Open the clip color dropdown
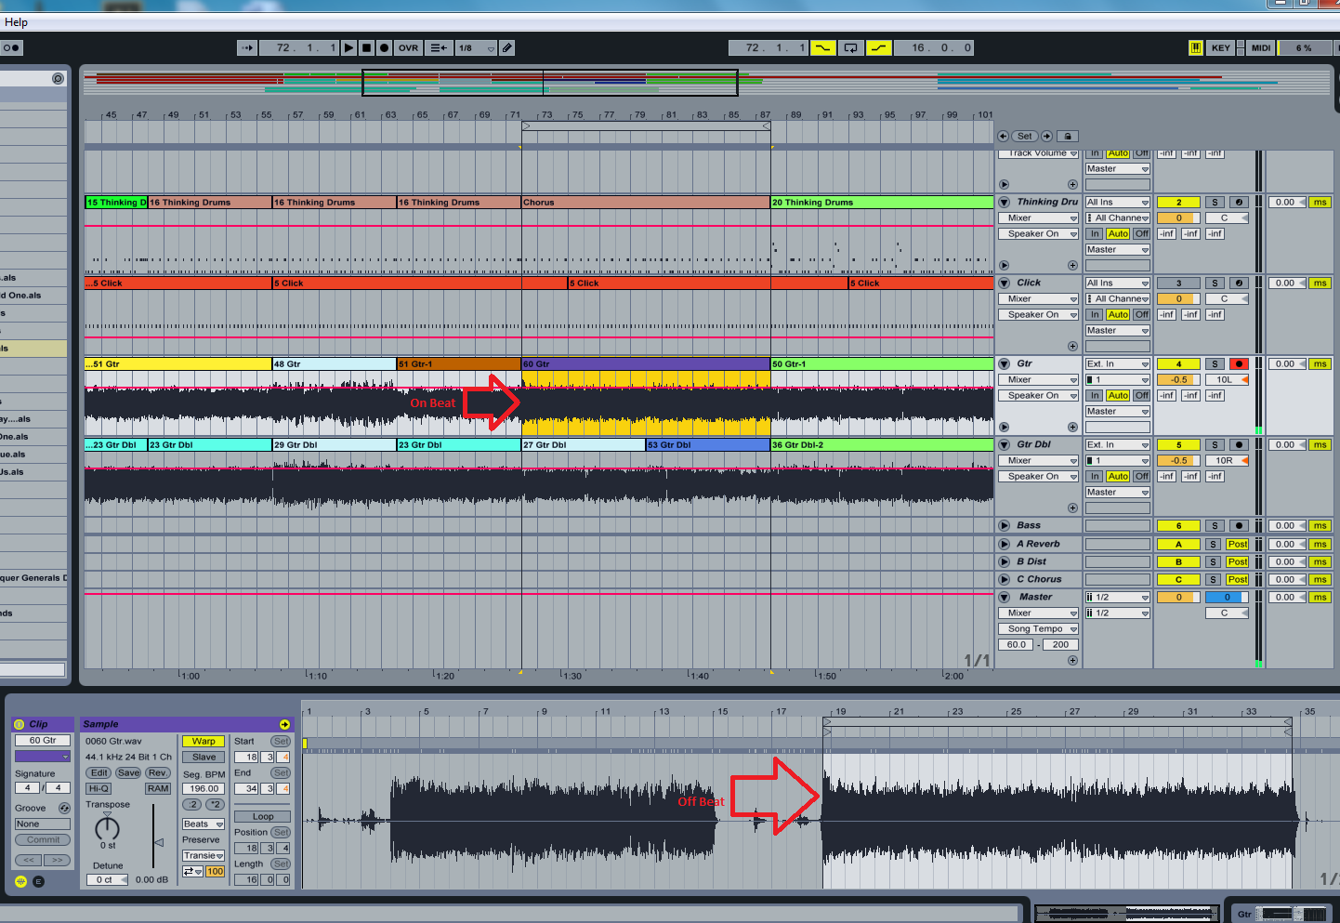This screenshot has height=923, width=1340. pyautogui.click(x=43, y=757)
